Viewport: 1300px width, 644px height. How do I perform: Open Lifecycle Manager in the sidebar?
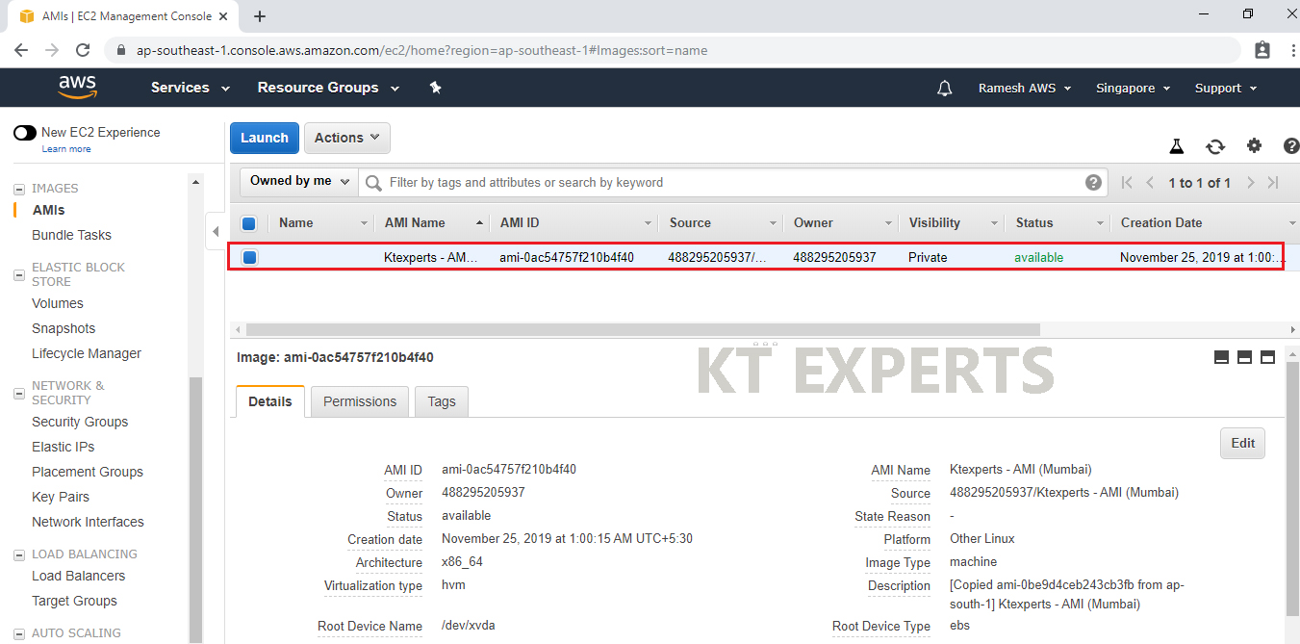[87, 353]
